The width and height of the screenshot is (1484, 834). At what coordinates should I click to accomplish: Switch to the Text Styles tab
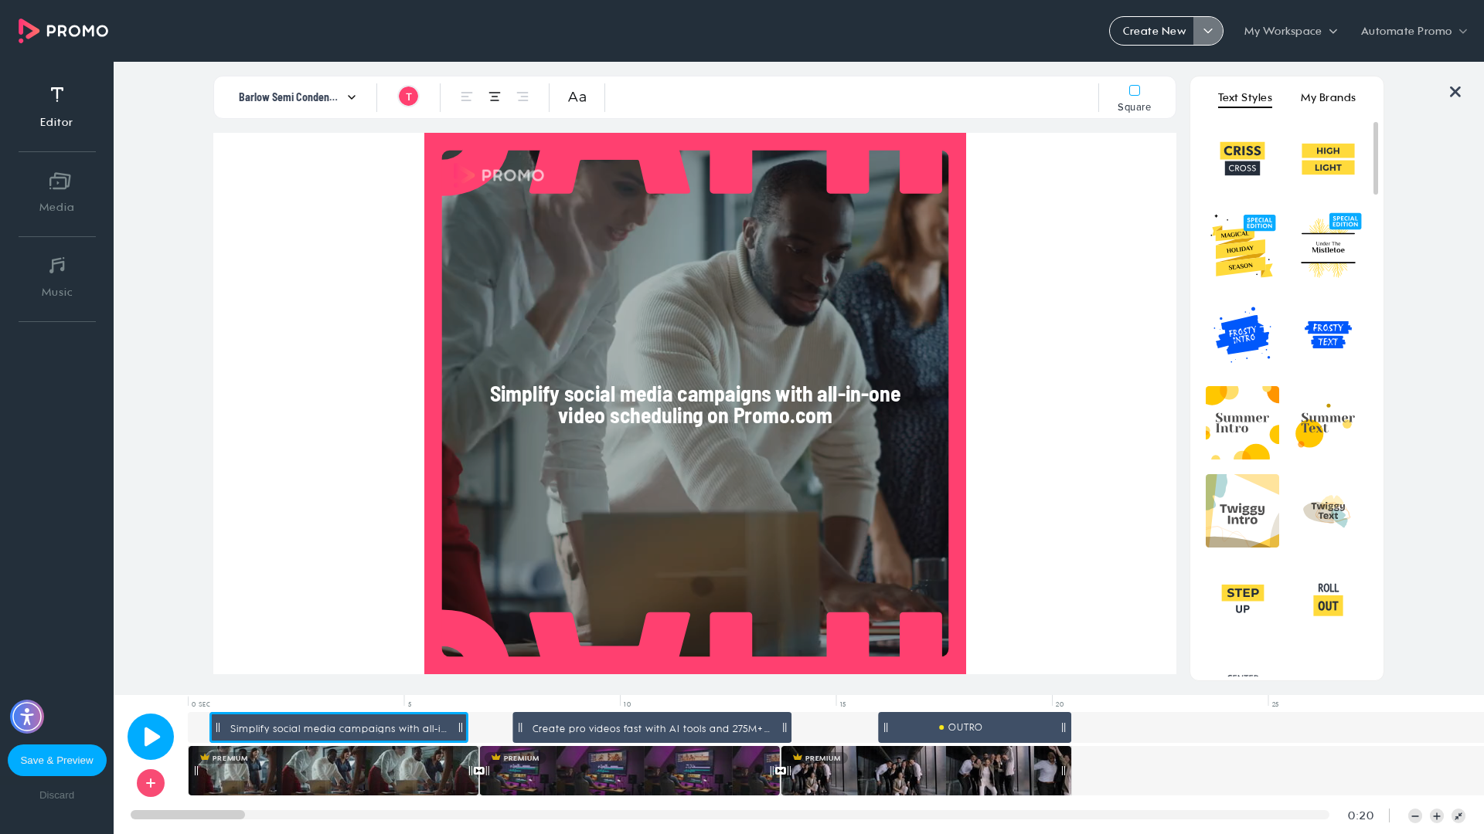(x=1245, y=97)
